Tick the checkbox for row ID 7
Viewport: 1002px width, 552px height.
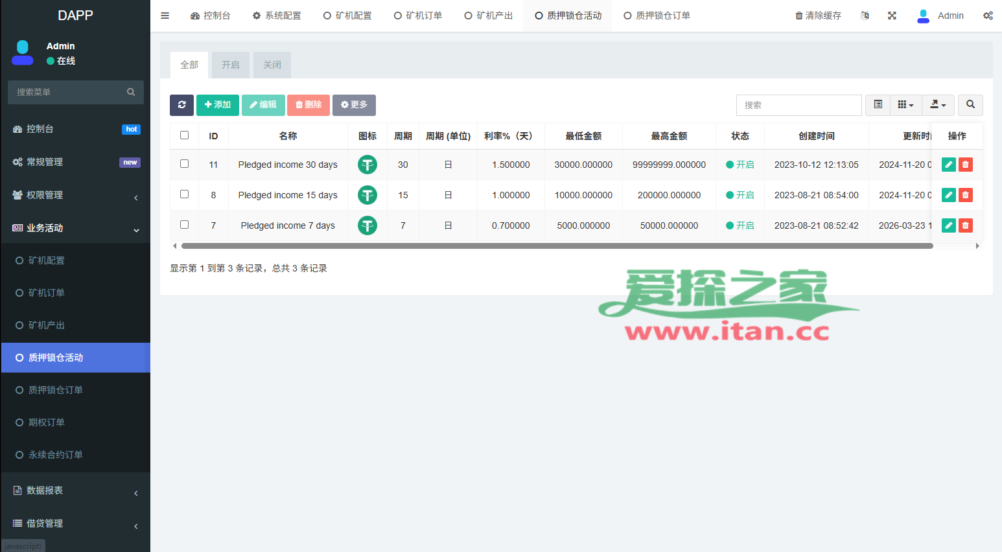185,225
